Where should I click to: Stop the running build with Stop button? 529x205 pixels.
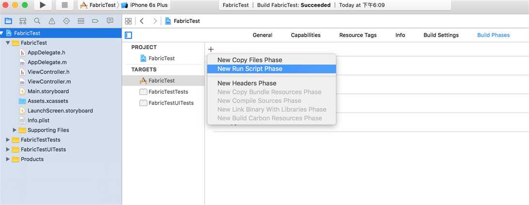coord(65,5)
